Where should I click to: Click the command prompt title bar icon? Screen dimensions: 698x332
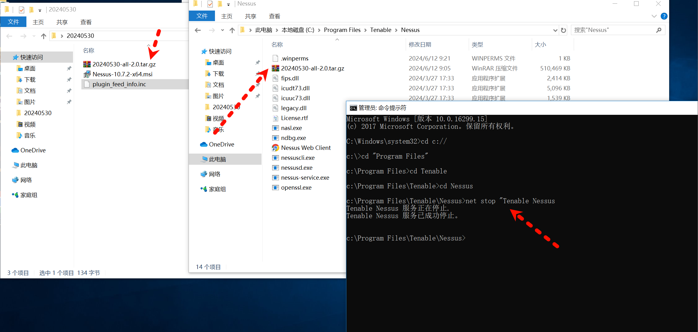coord(353,108)
